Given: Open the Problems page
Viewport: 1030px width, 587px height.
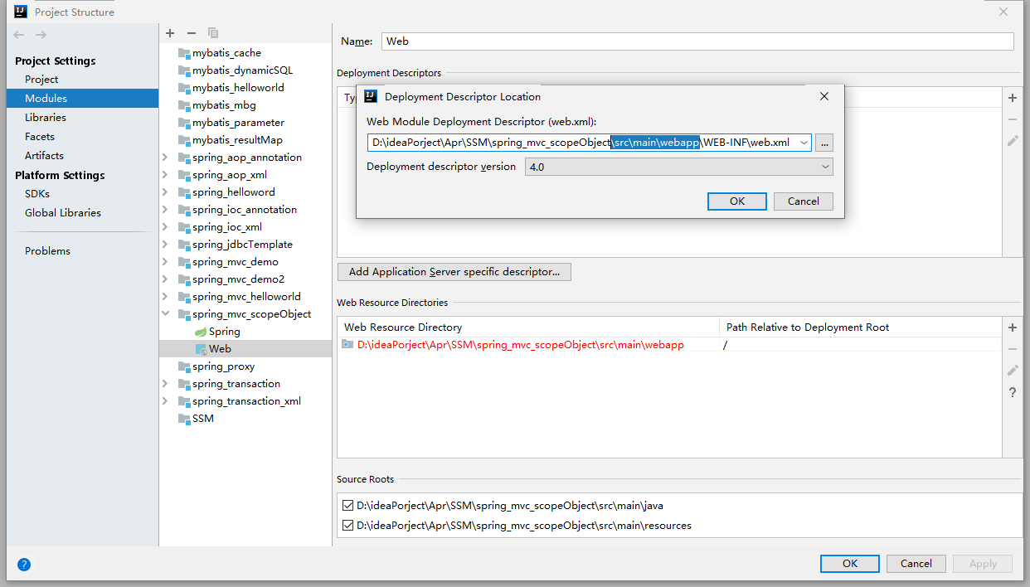Looking at the screenshot, I should (x=47, y=251).
